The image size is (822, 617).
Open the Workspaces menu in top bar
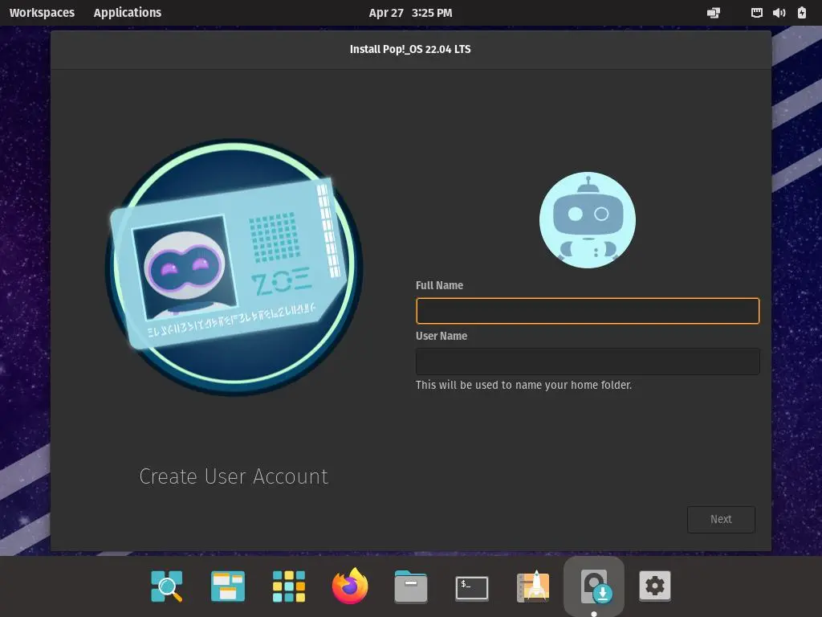[42, 13]
